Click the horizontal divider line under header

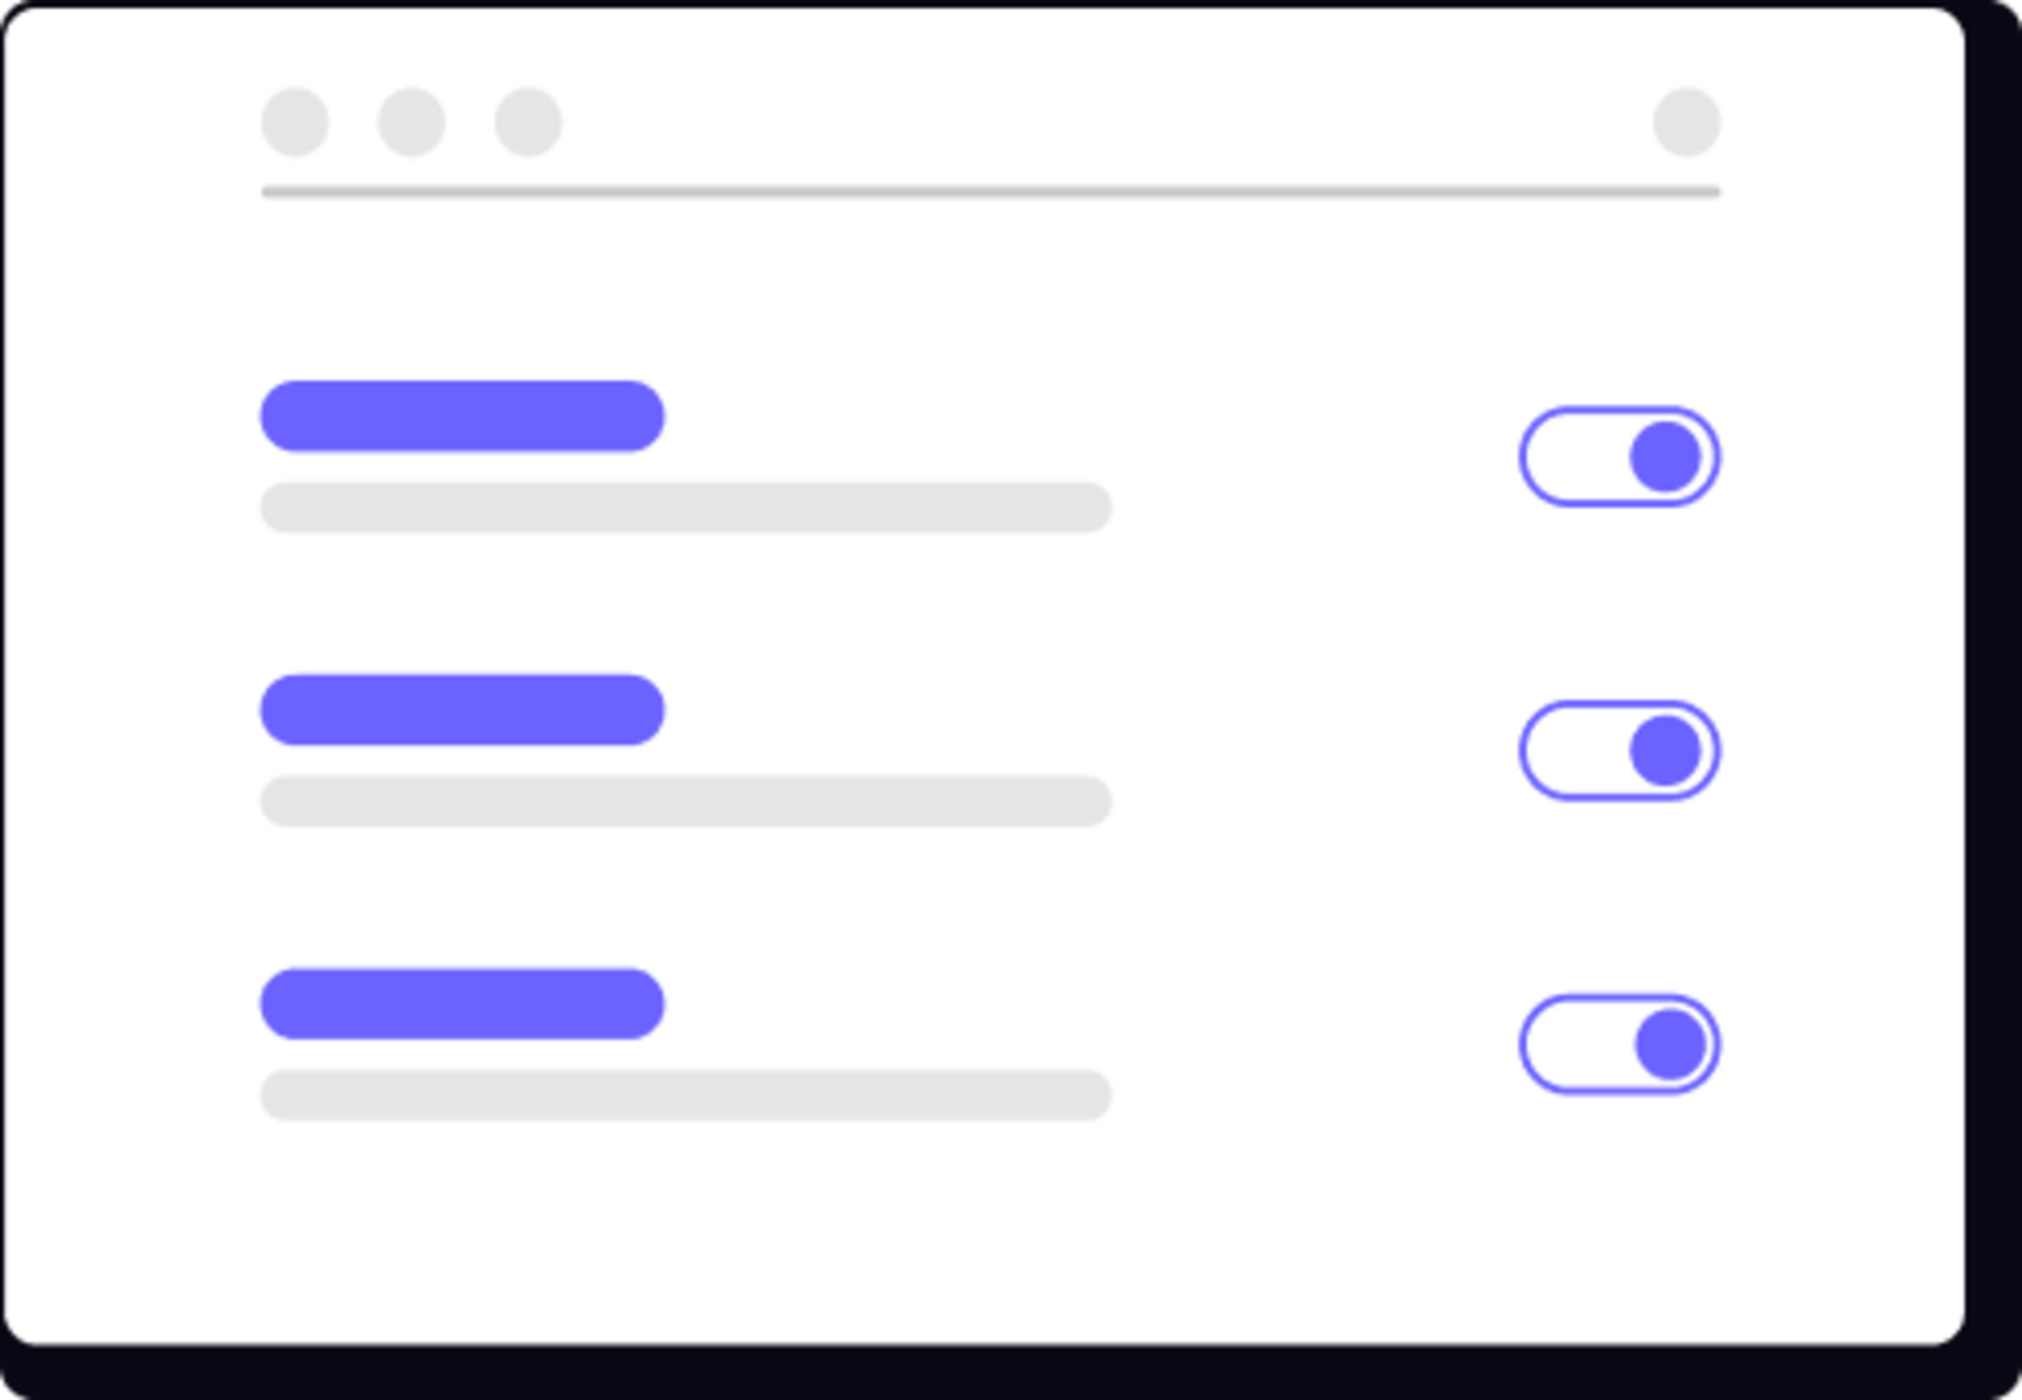point(992,192)
